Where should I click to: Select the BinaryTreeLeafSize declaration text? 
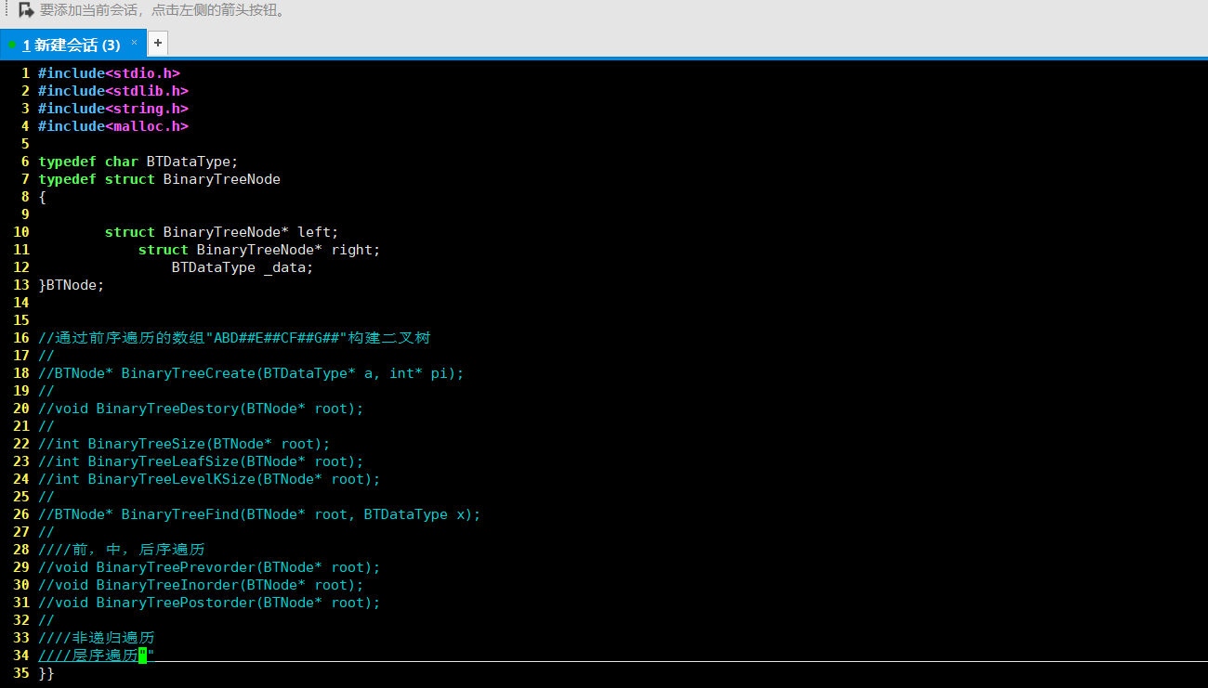(x=199, y=461)
